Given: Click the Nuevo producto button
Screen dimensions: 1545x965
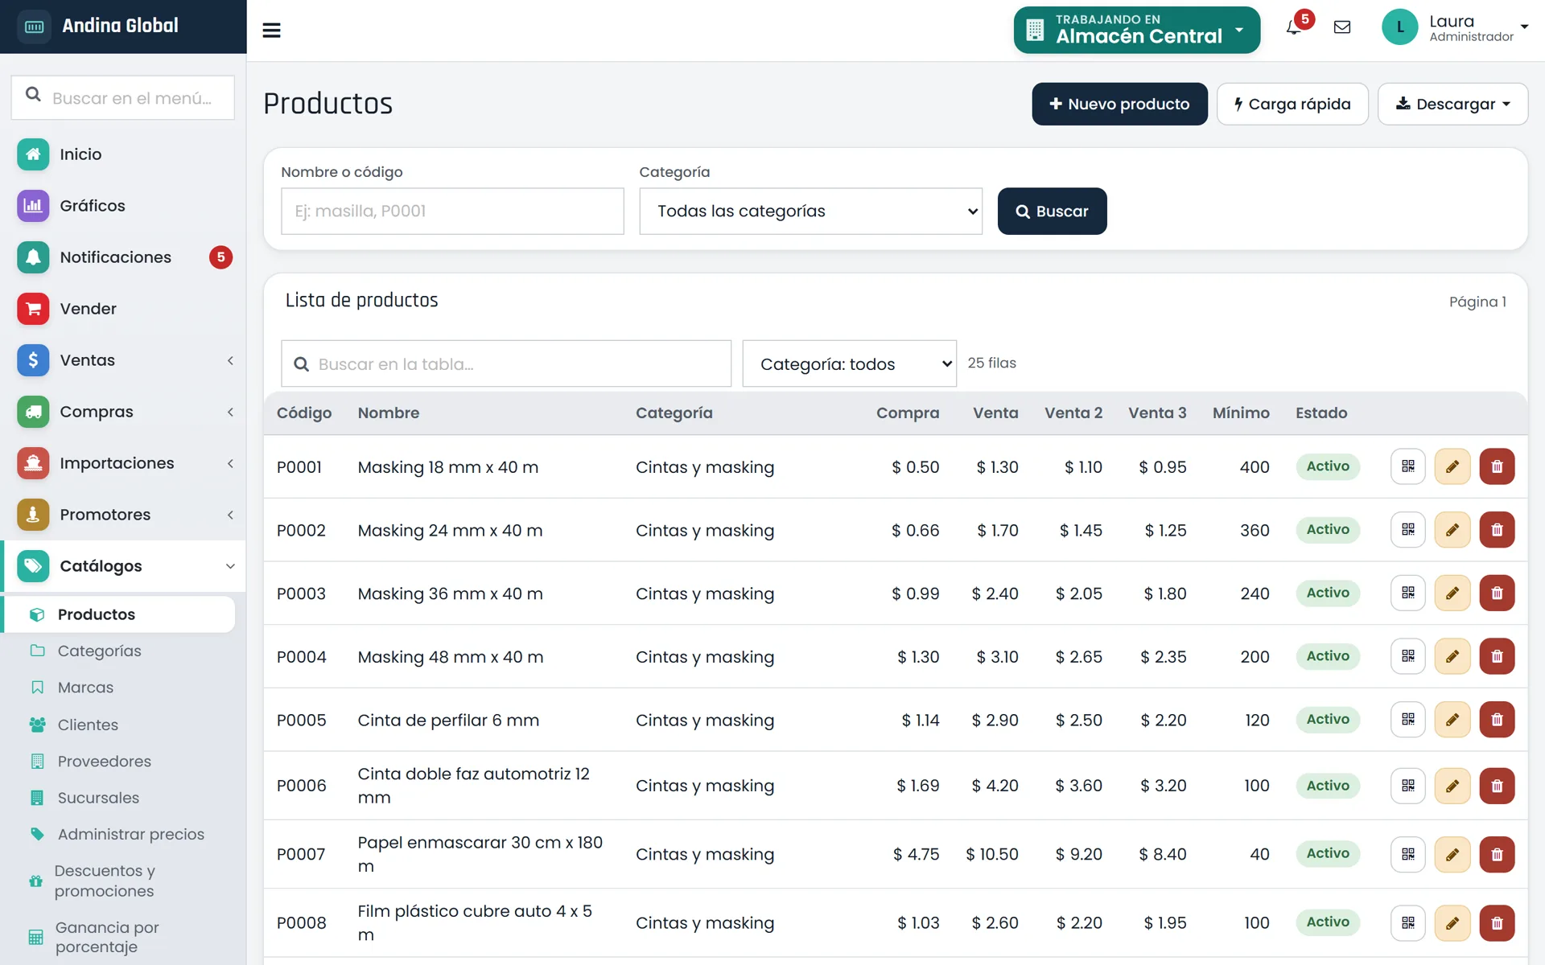Looking at the screenshot, I should (1119, 104).
